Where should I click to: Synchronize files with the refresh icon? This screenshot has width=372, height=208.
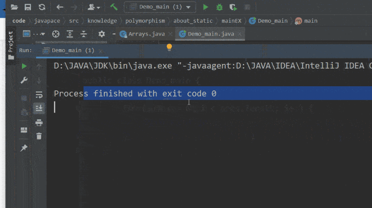(42, 7)
